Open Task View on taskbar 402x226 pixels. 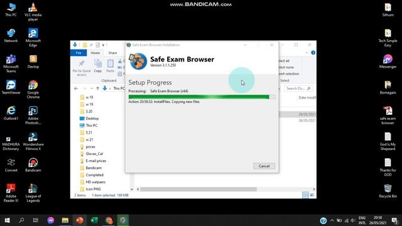click(36, 220)
